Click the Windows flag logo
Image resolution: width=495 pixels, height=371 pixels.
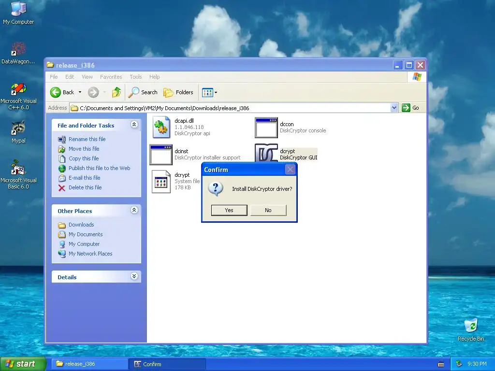(417, 77)
